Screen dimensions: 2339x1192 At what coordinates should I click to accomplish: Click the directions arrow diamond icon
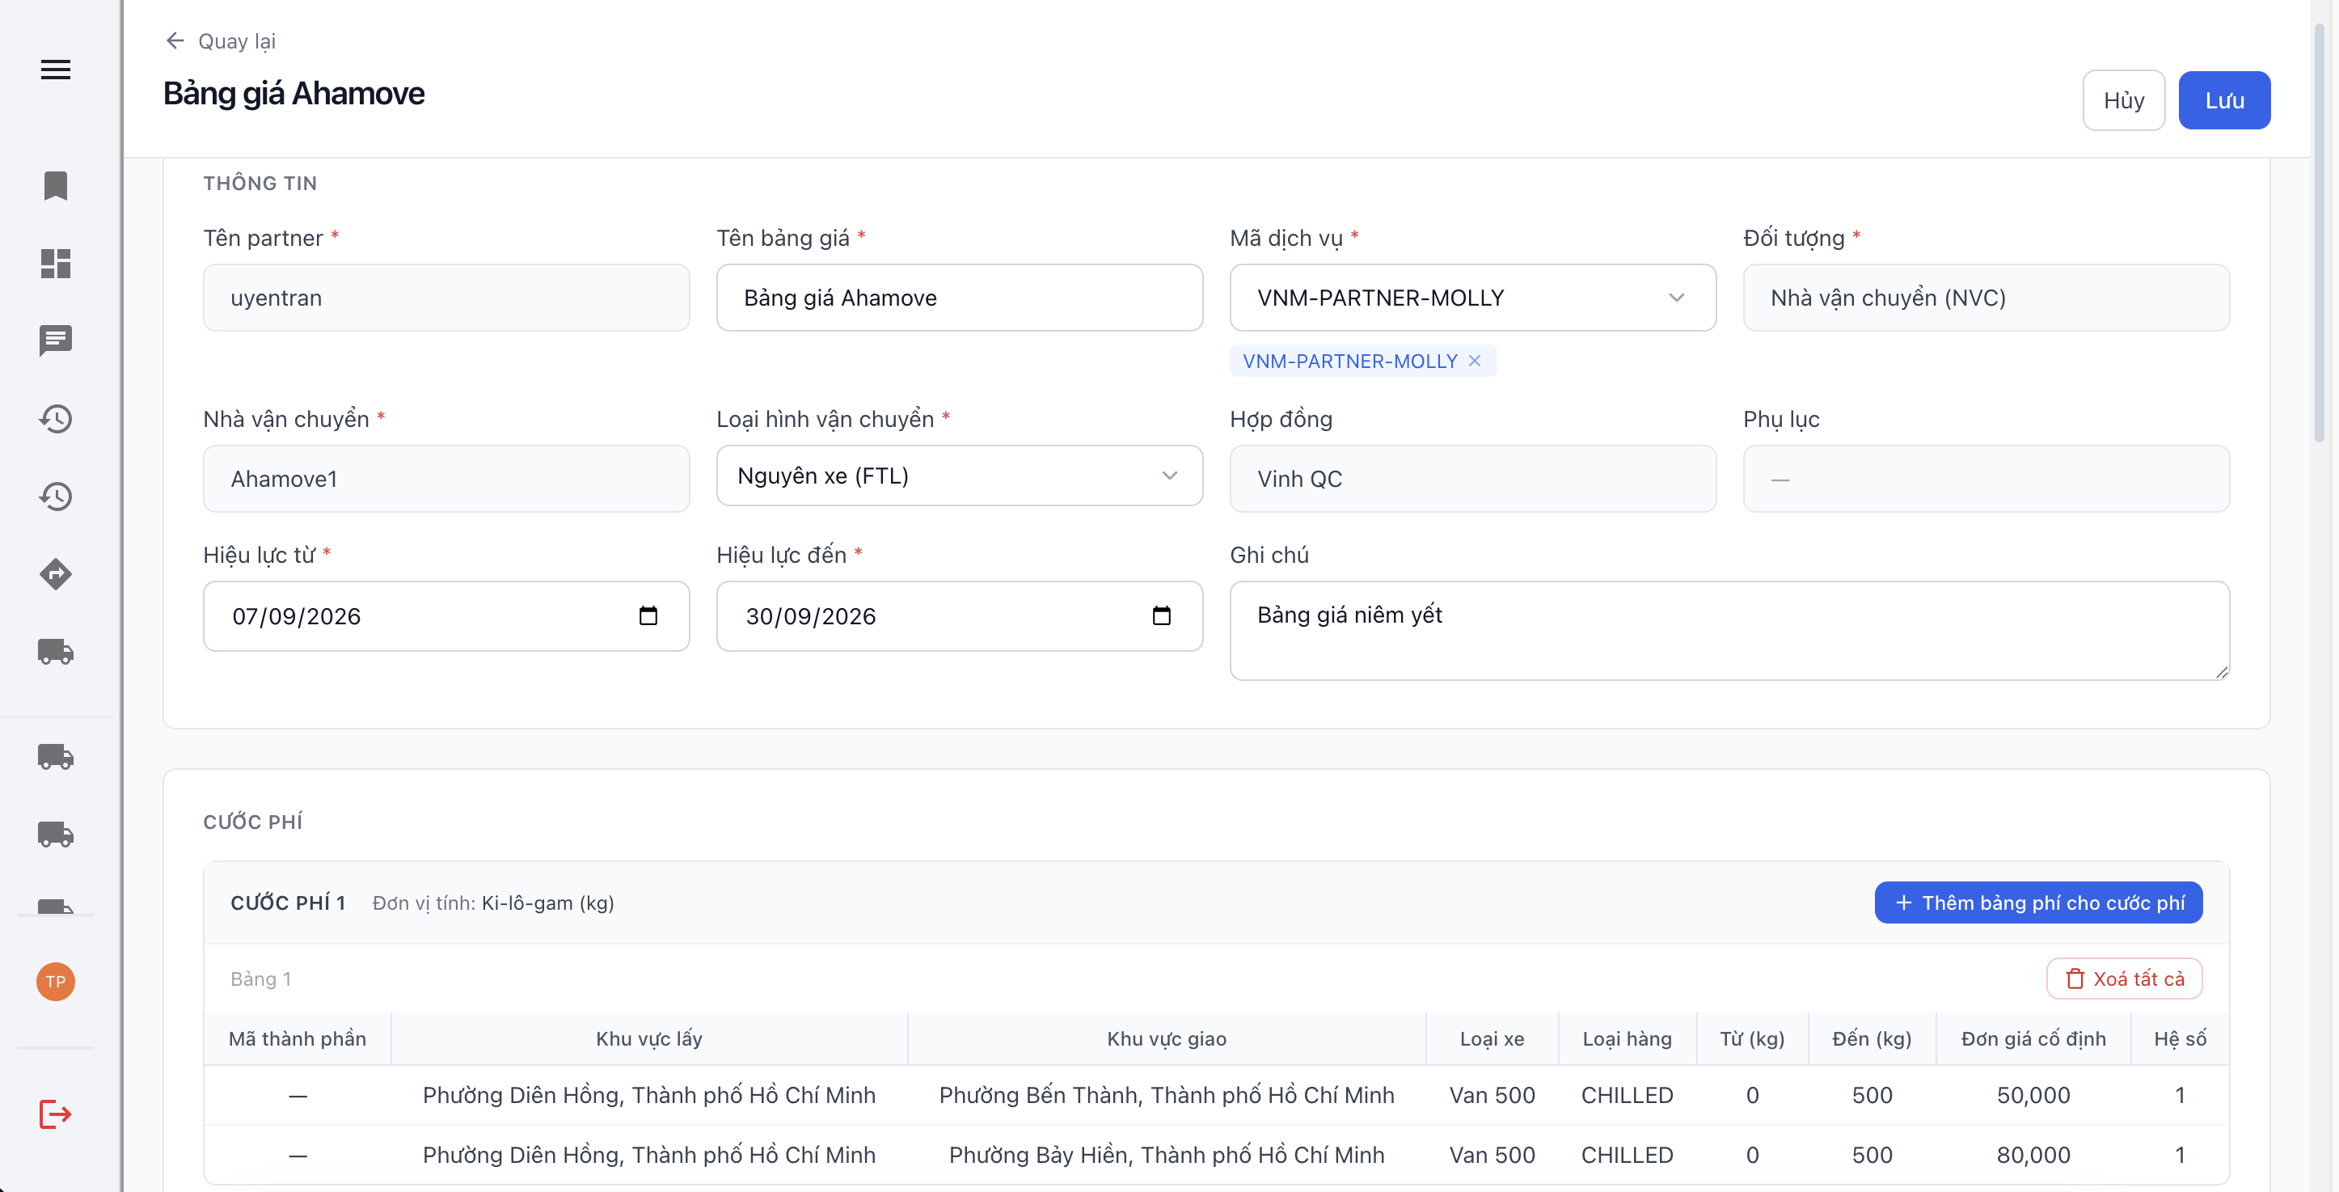[56, 574]
